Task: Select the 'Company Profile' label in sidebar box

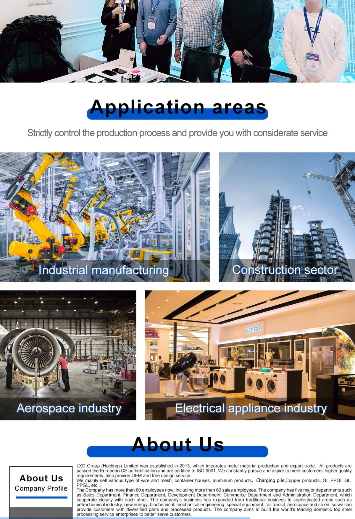Action: [x=41, y=489]
